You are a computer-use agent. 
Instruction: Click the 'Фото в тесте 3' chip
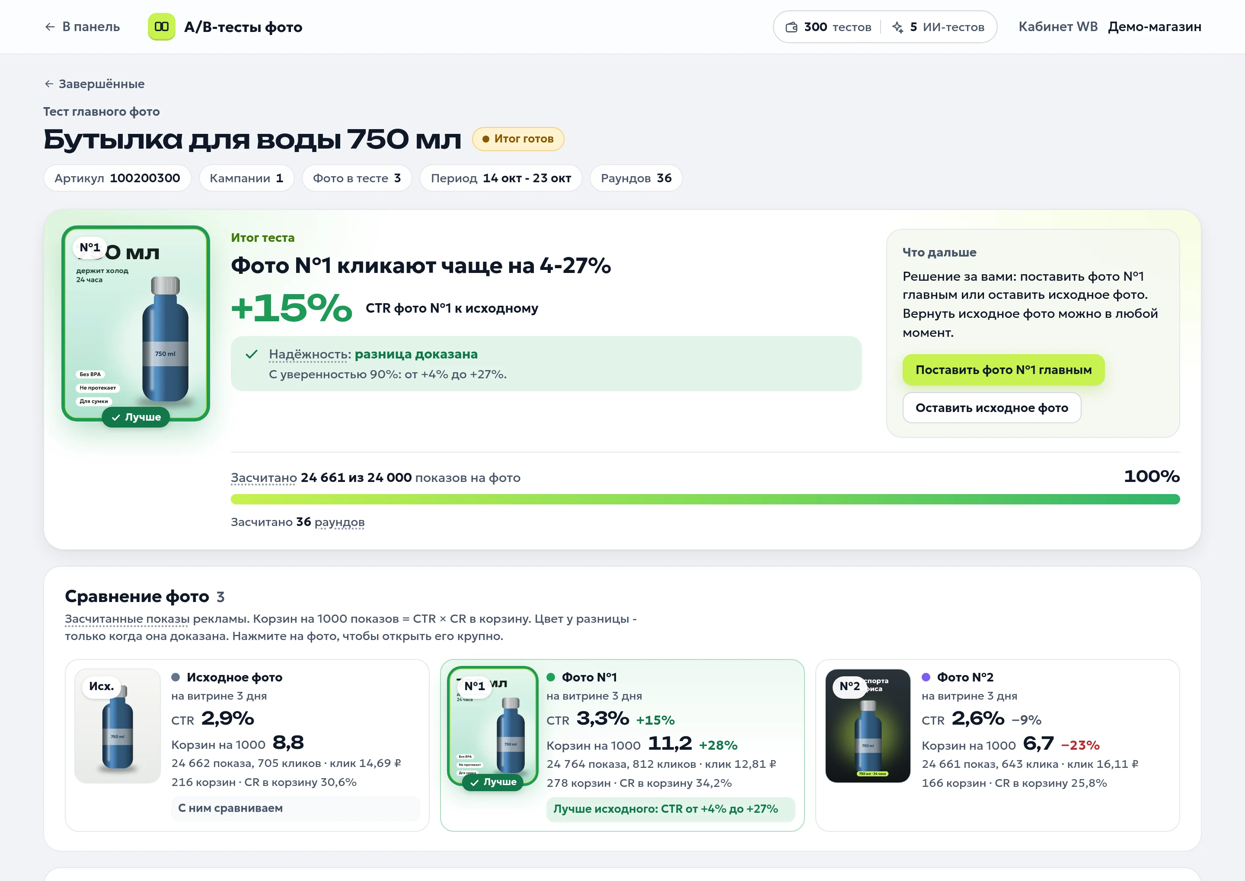point(357,178)
